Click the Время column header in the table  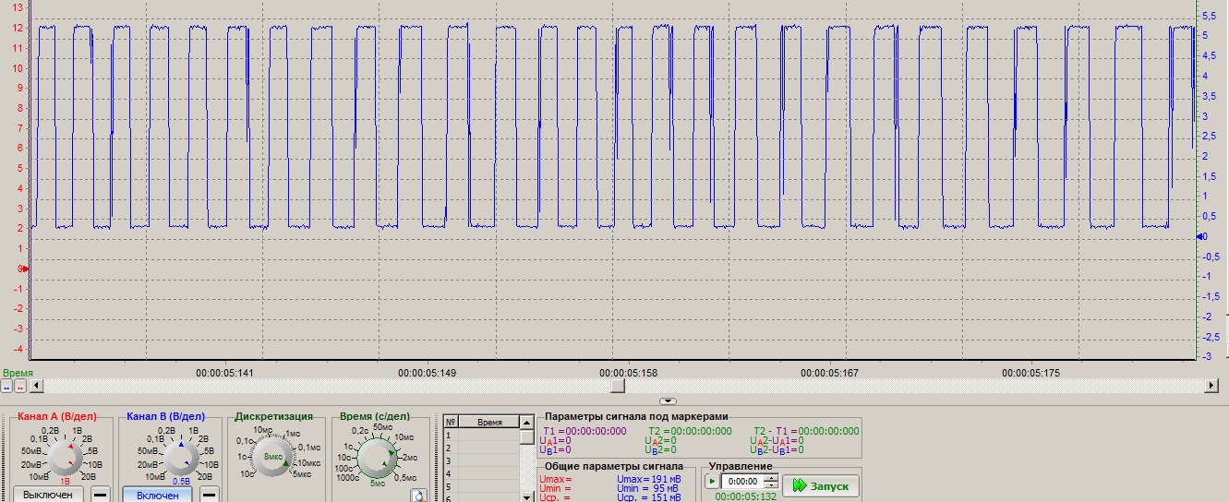489,422
